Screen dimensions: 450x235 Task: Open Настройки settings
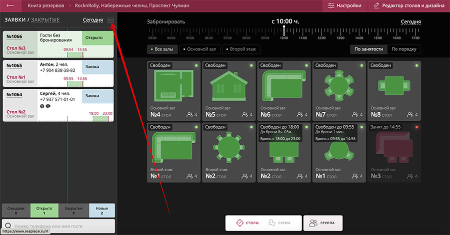click(x=344, y=5)
